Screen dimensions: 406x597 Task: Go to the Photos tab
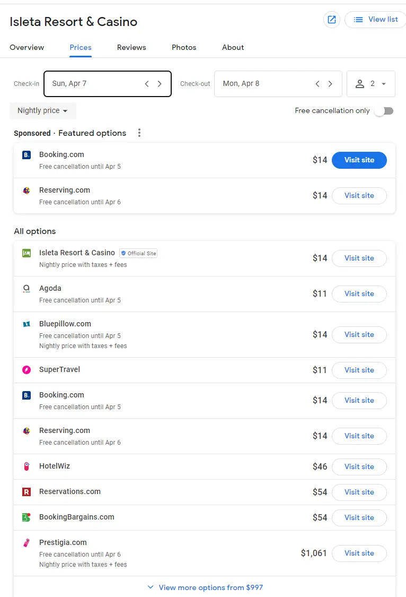(x=184, y=47)
